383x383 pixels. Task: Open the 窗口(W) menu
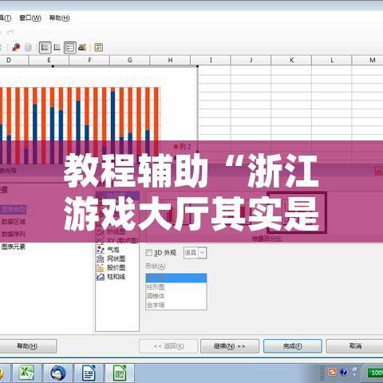[x=30, y=18]
